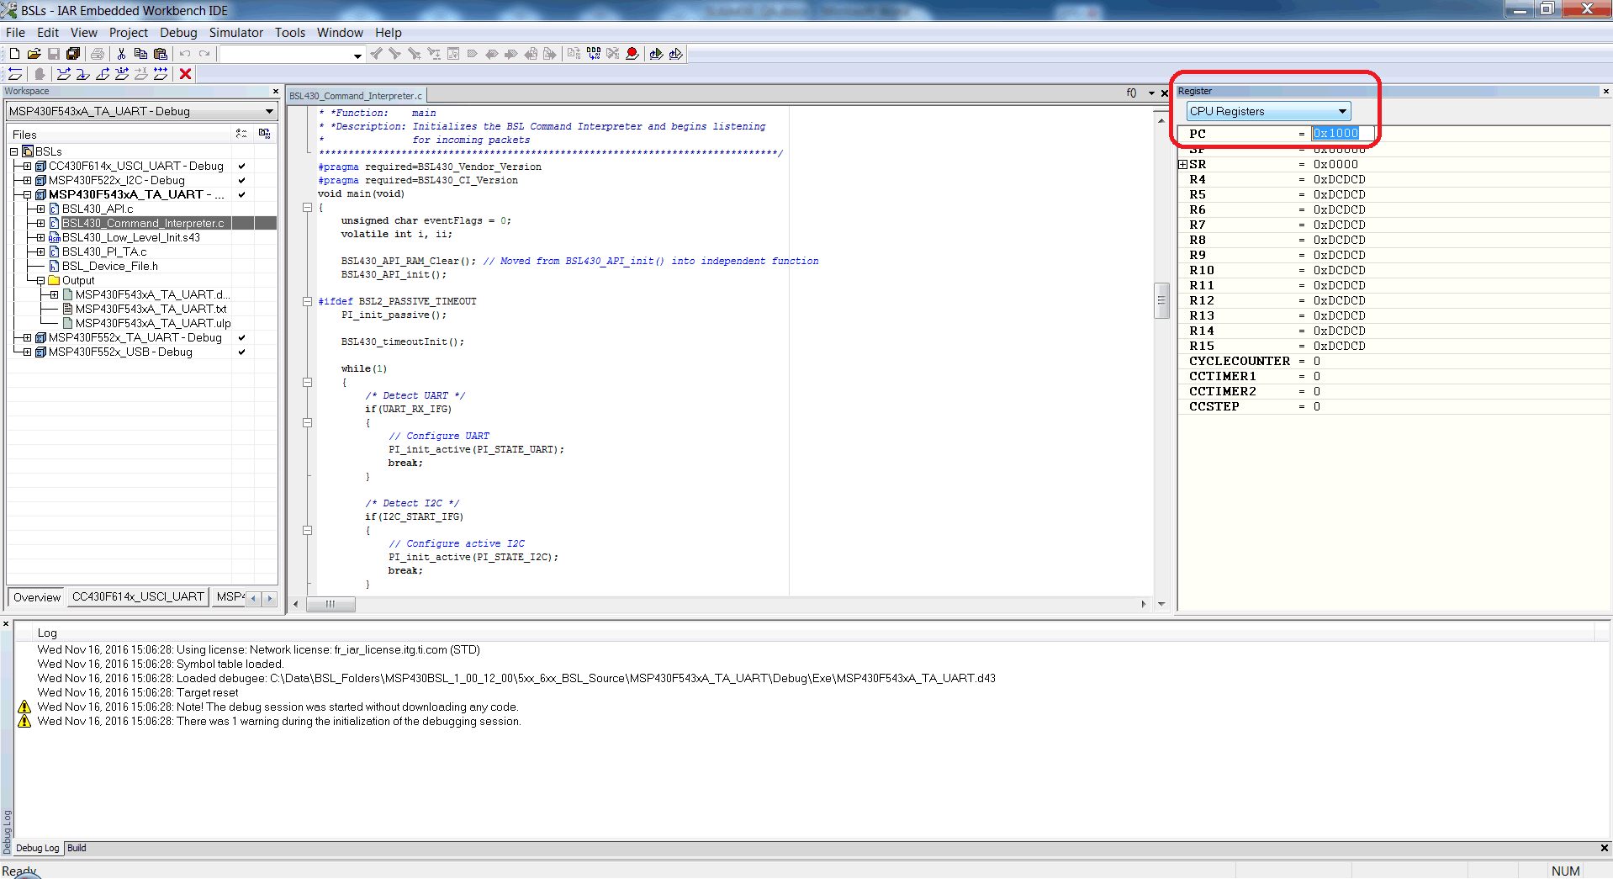
Task: Click the editor horizontal scrollbar thumb
Action: pyautogui.click(x=331, y=604)
